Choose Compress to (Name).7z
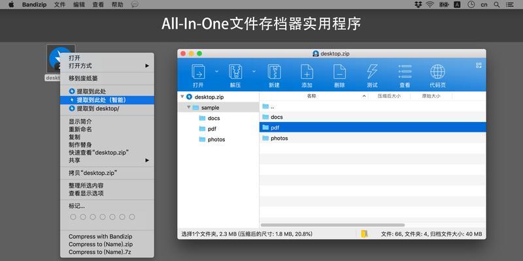Viewport: 523px width, 261px height. click(107, 252)
